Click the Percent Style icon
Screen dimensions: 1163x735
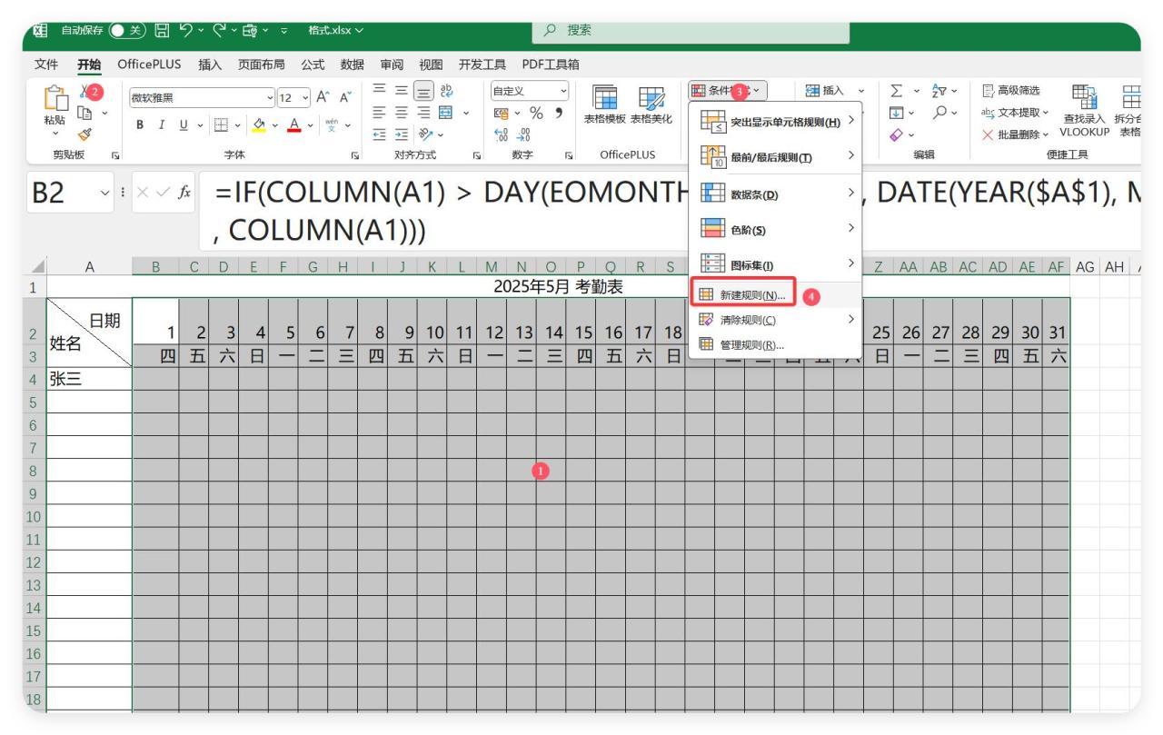pyautogui.click(x=536, y=113)
